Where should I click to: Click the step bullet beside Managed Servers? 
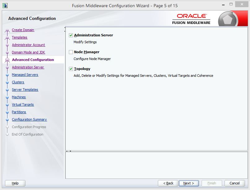pos(7,75)
